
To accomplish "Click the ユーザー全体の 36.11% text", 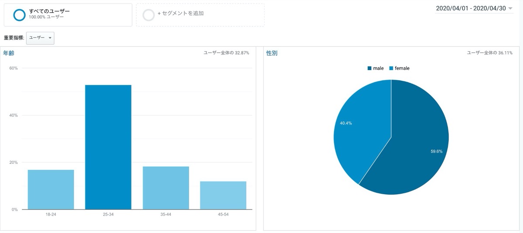I will pos(490,53).
